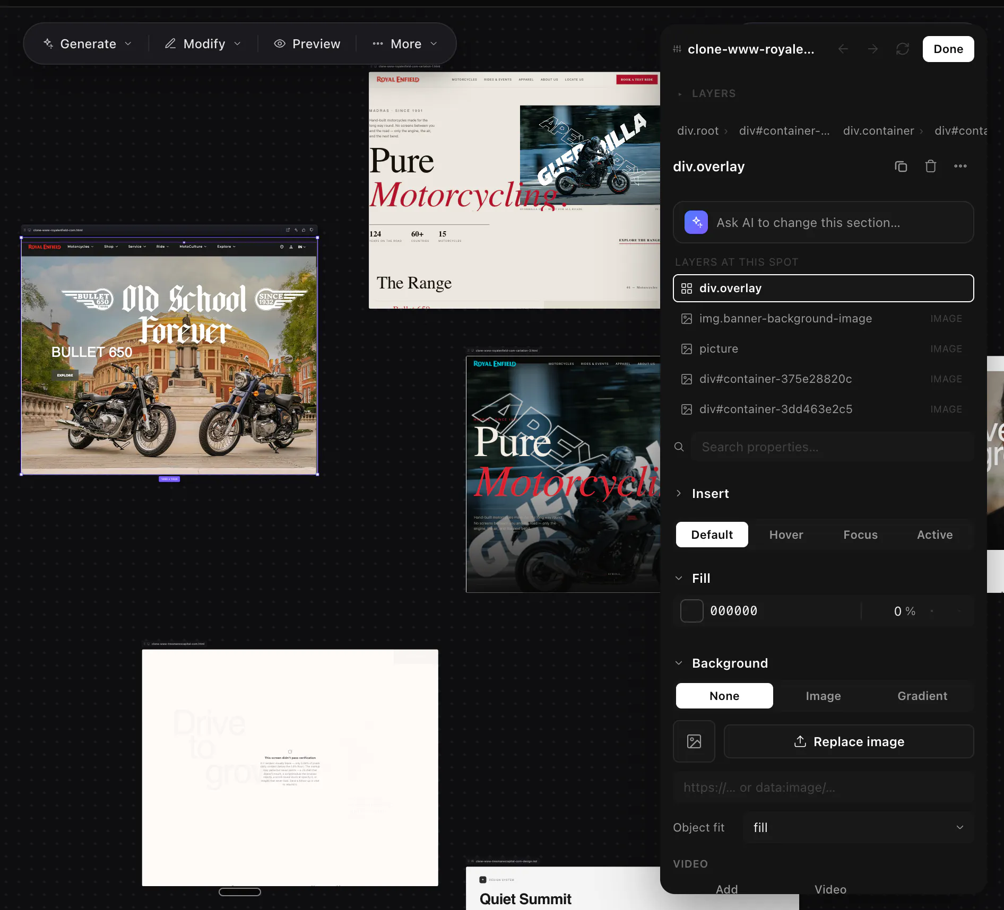Click the Replace image button
Image resolution: width=1004 pixels, height=910 pixels.
pos(849,741)
